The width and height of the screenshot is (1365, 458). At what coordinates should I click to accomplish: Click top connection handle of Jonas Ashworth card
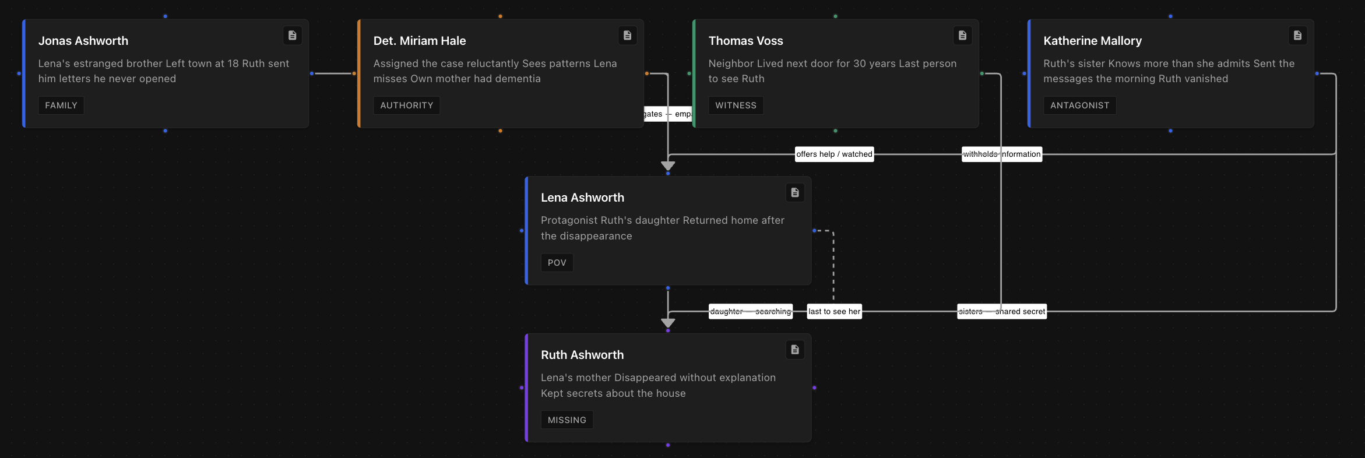pyautogui.click(x=166, y=16)
